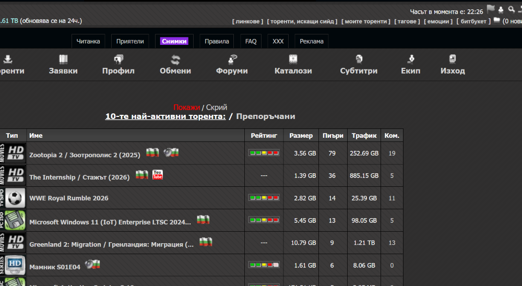Open the [тагове] link
This screenshot has width=522, height=286.
click(x=407, y=21)
